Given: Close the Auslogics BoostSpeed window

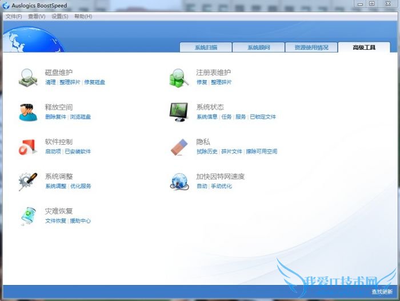Looking at the screenshot, I should point(388,4).
